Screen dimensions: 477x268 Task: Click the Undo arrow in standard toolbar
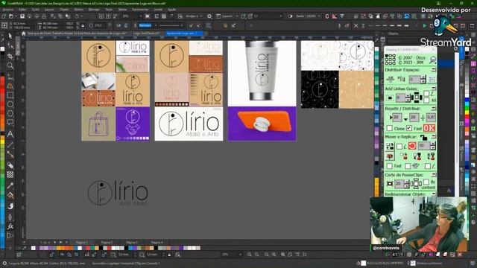point(78,16)
